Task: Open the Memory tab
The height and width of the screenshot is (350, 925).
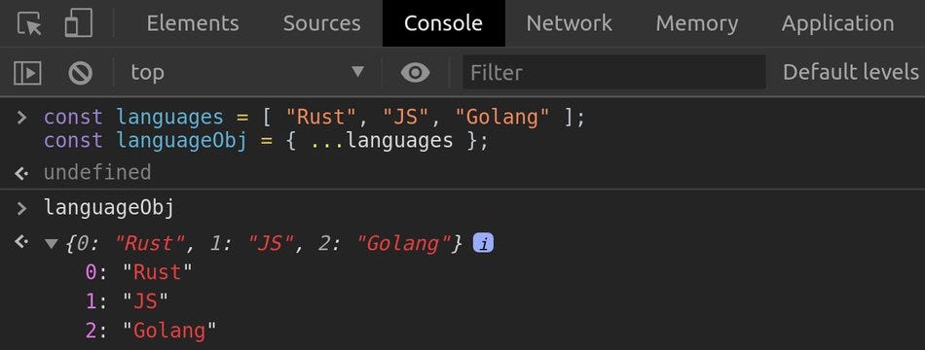Action: (697, 23)
